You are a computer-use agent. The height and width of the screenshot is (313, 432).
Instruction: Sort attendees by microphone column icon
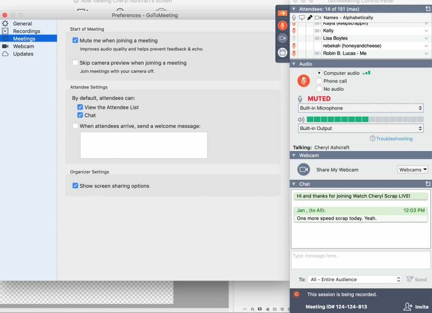tap(294, 18)
